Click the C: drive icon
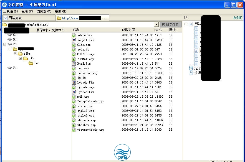The height and width of the screenshot is (162, 245). tap(10, 35)
